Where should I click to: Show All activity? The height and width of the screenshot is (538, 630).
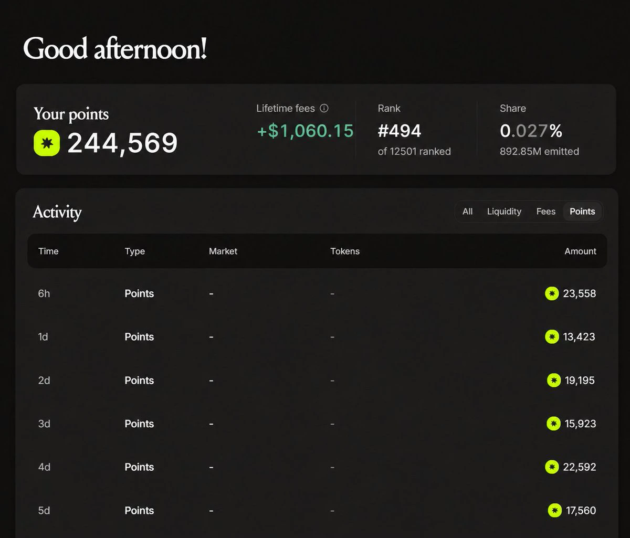click(x=467, y=212)
